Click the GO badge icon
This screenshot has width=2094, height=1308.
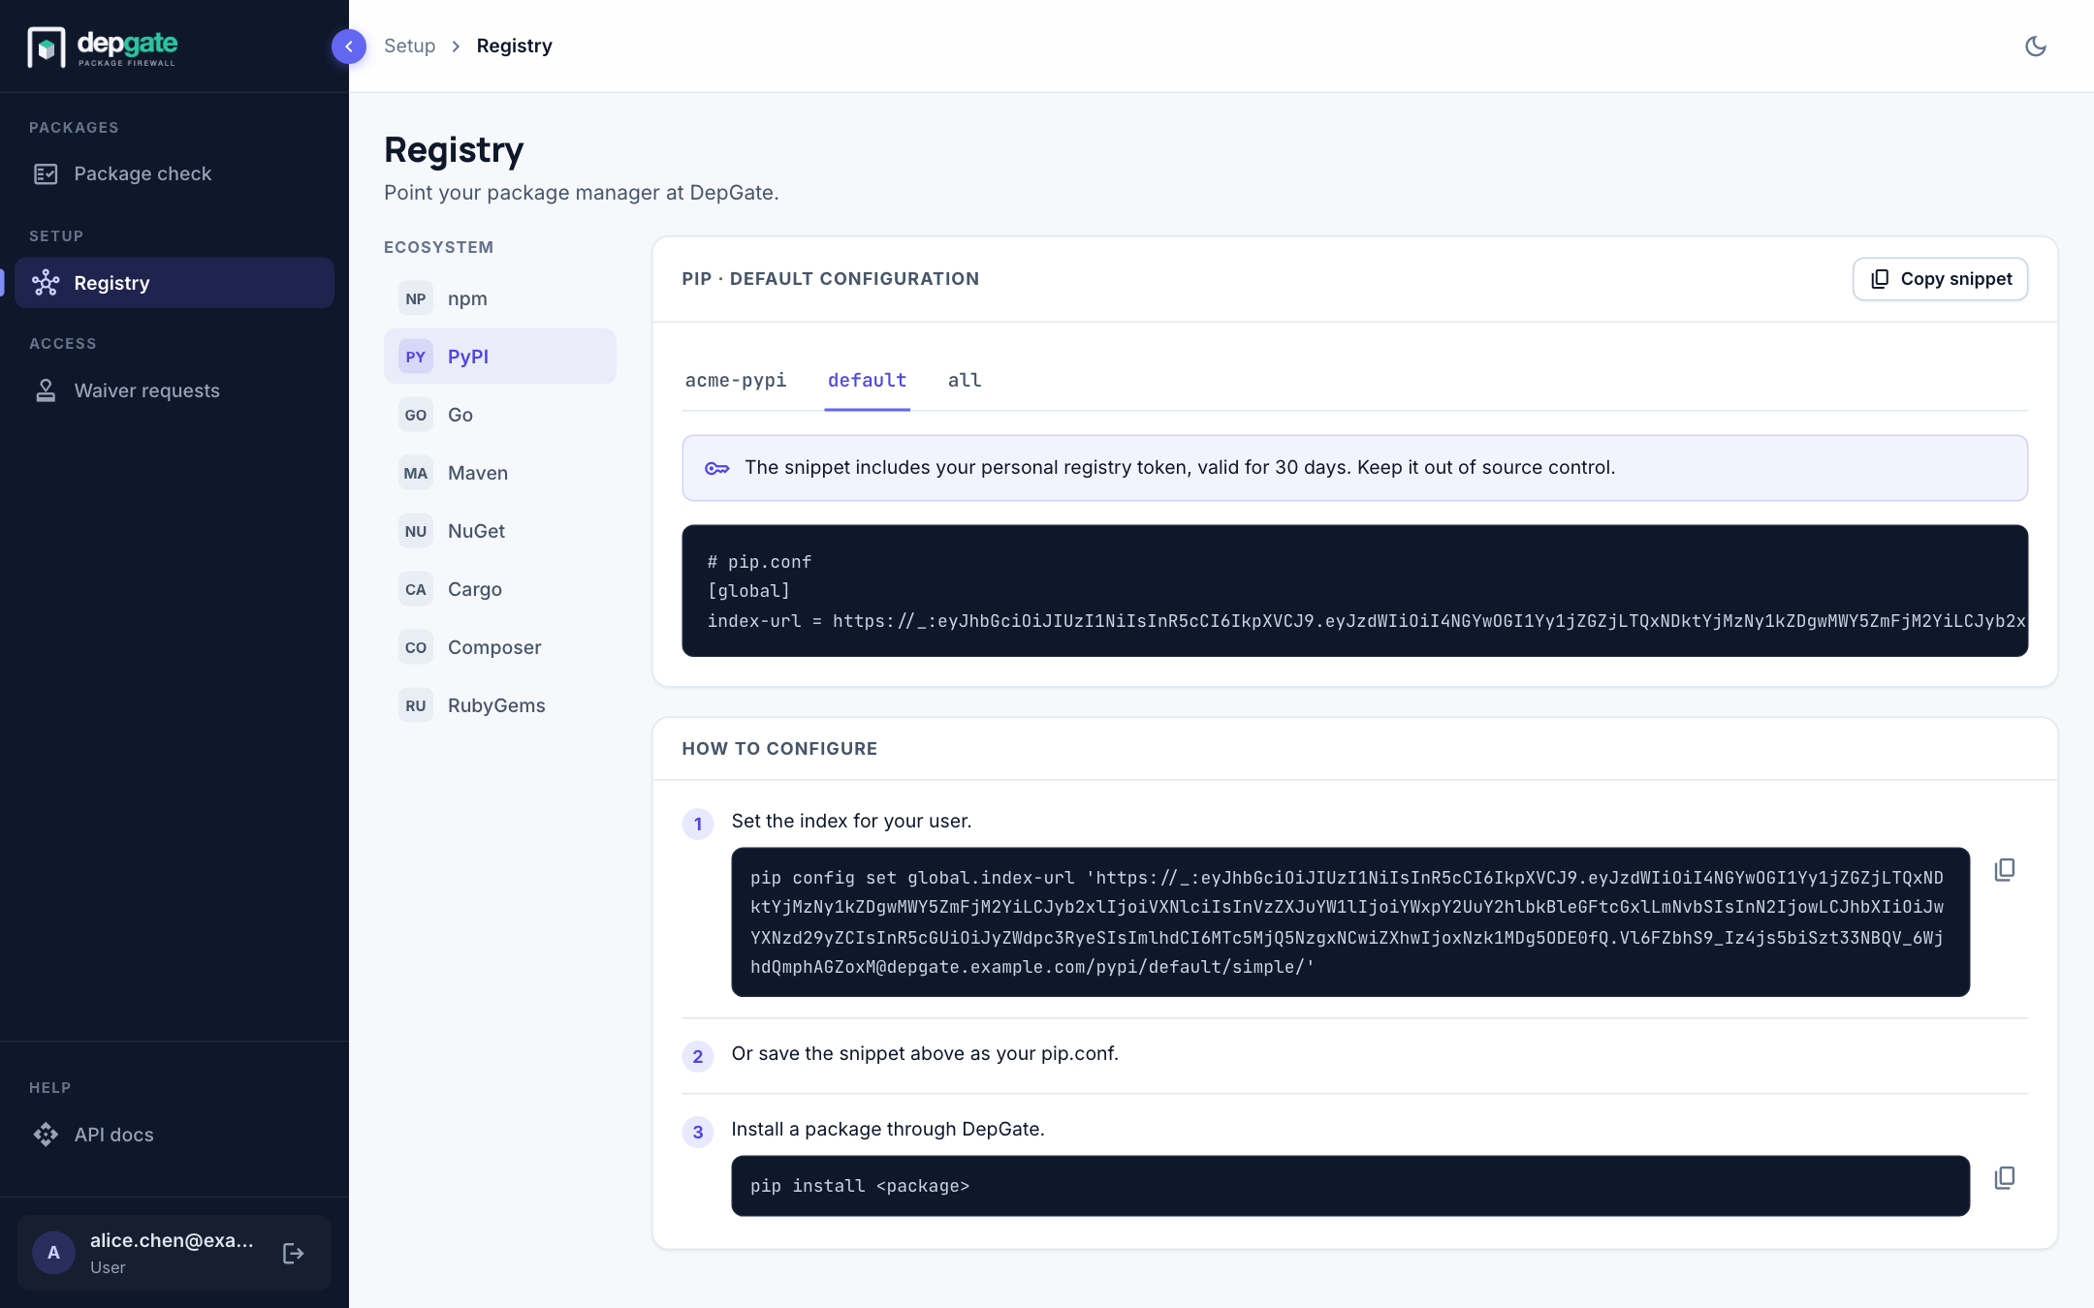pyautogui.click(x=416, y=415)
